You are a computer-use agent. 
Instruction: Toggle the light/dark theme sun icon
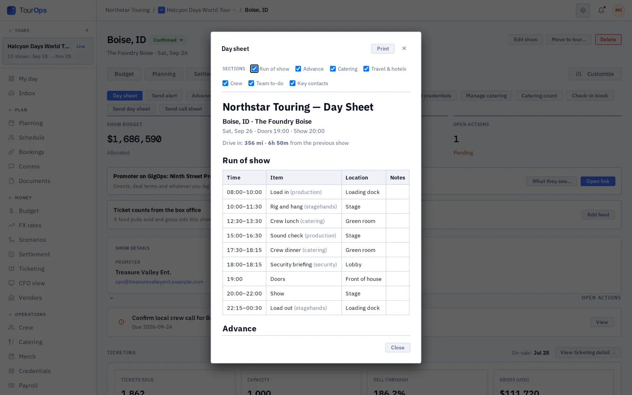point(583,10)
